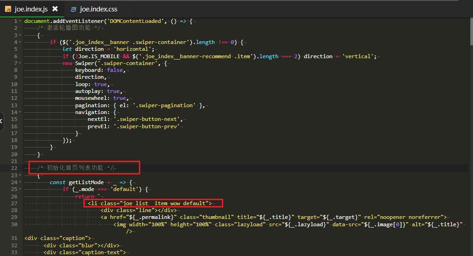This screenshot has height=256, width=473.
Task: Click '.swiper-button-prev' string
Action: pyautogui.click(x=146, y=126)
